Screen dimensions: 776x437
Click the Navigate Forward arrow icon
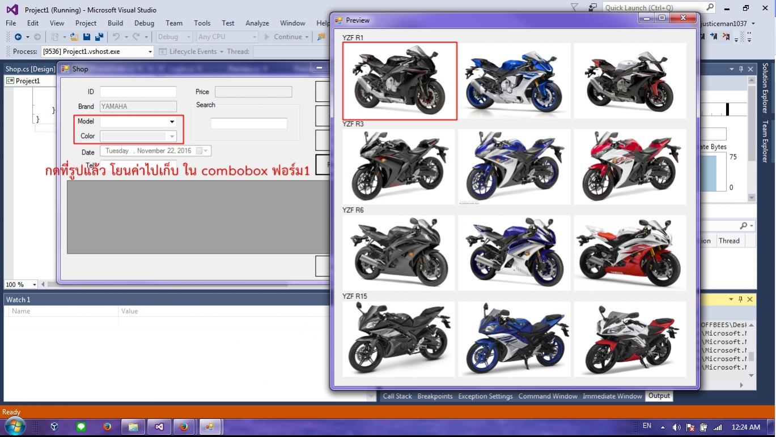[37, 37]
